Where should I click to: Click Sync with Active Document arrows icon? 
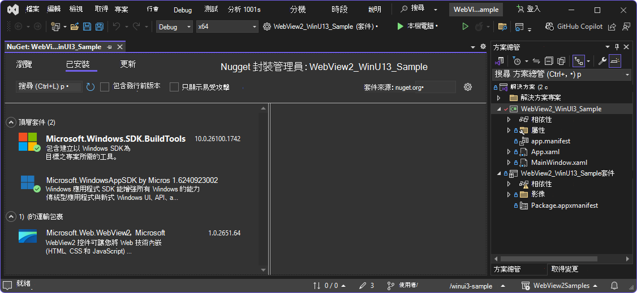(x=536, y=61)
